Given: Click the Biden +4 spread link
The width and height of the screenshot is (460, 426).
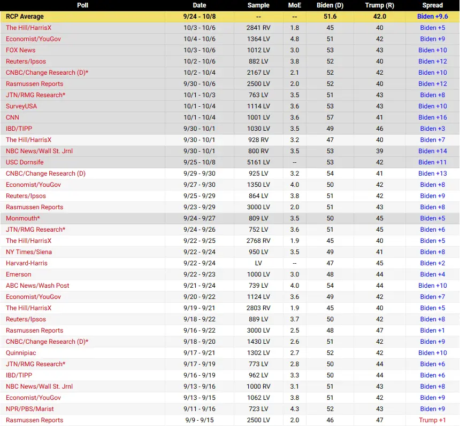Looking at the screenshot, I should coord(432,274).
